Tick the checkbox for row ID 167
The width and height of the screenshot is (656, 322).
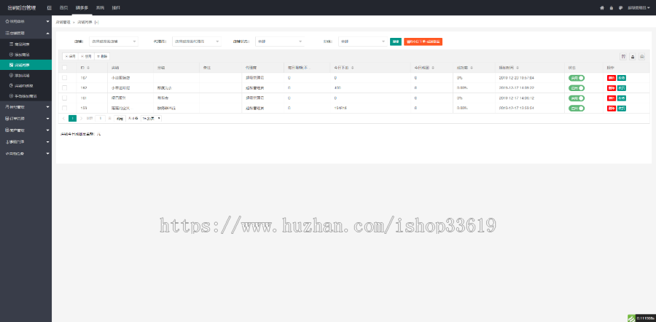point(64,78)
